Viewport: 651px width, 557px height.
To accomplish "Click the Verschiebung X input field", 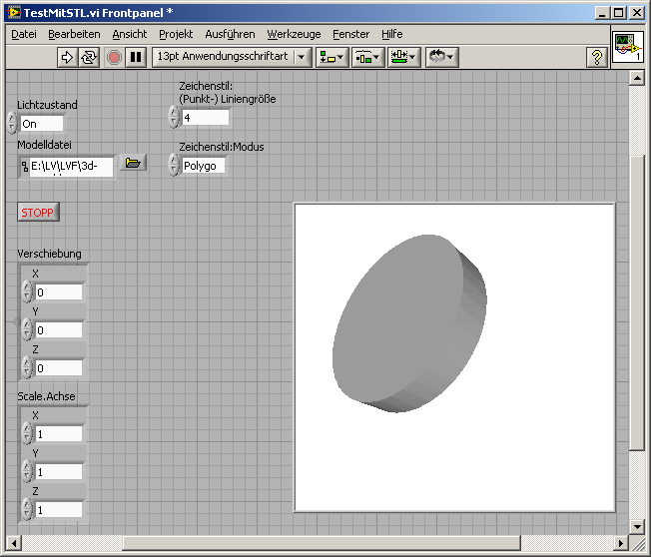I will 58,292.
